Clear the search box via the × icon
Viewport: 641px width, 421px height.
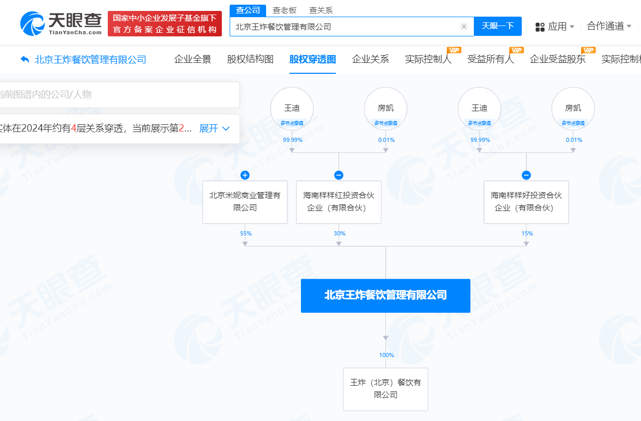[x=464, y=27]
